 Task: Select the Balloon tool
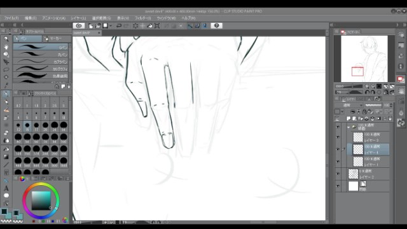click(6, 195)
